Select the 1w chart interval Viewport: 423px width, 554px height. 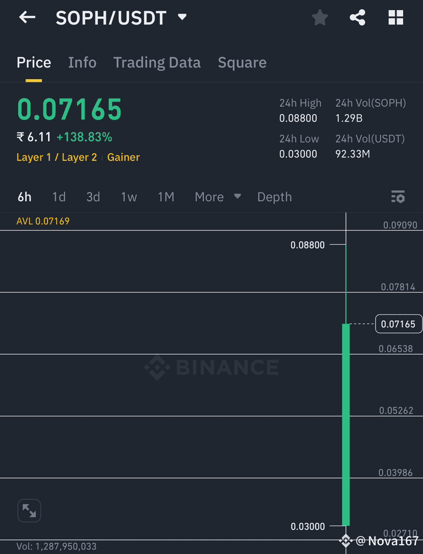pyautogui.click(x=129, y=197)
